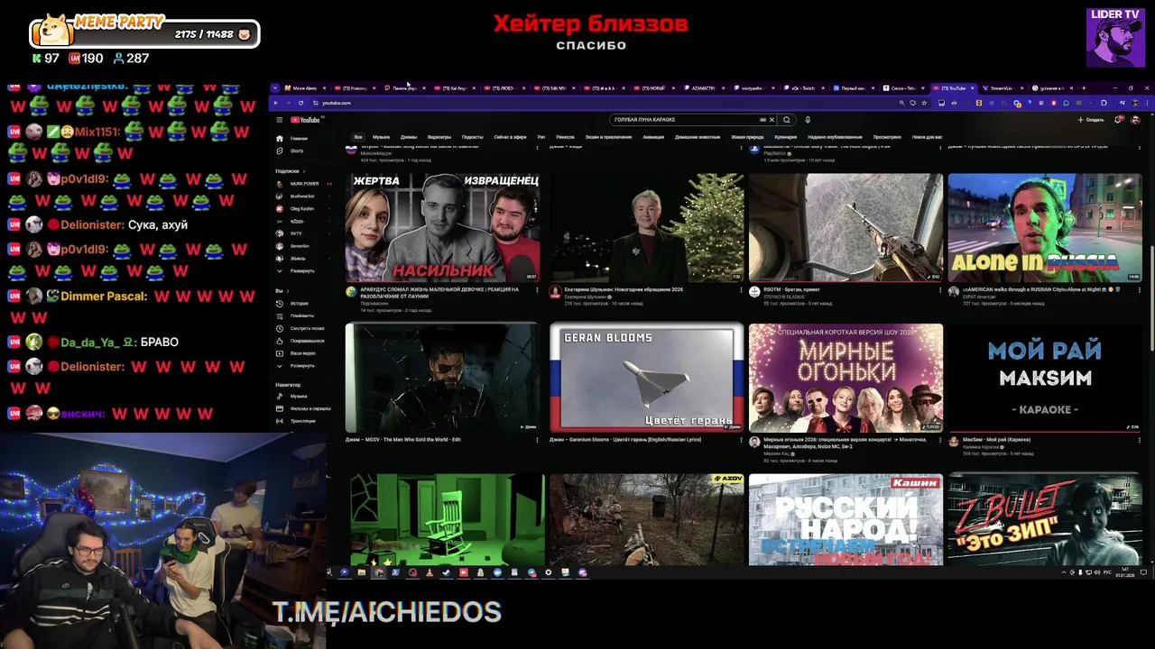Select the Сейчас в эфире chip
The width and height of the screenshot is (1155, 649).
coord(510,137)
